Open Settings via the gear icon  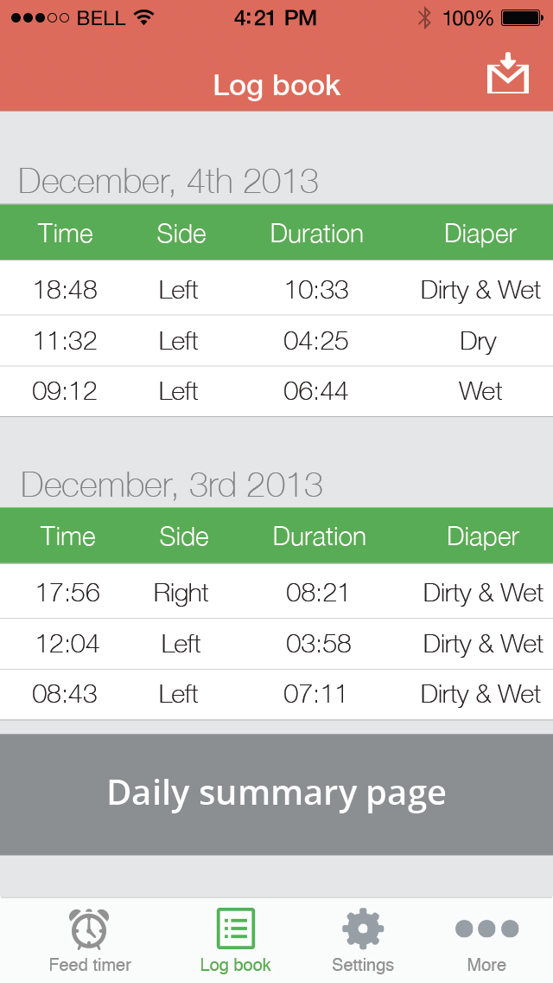362,927
